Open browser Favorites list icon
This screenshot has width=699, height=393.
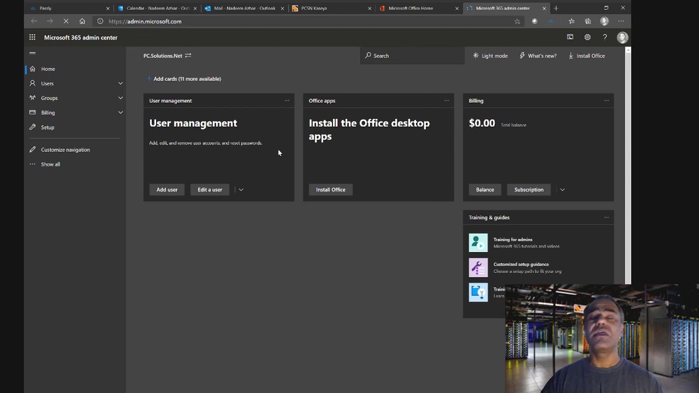571,21
